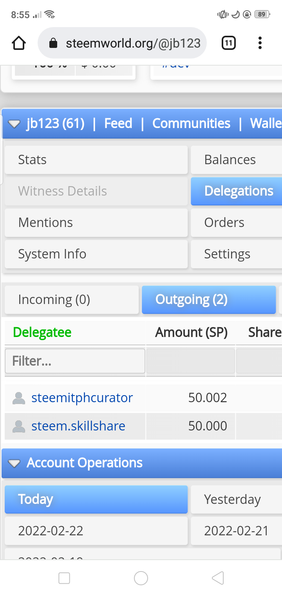The image size is (282, 597).
Task: Select the Outgoing (2) tab
Action: (209, 300)
